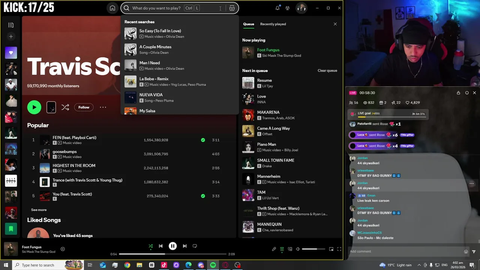The width and height of the screenshot is (480, 270).
Task: Select MAKARENA in the queue
Action: tap(290, 115)
